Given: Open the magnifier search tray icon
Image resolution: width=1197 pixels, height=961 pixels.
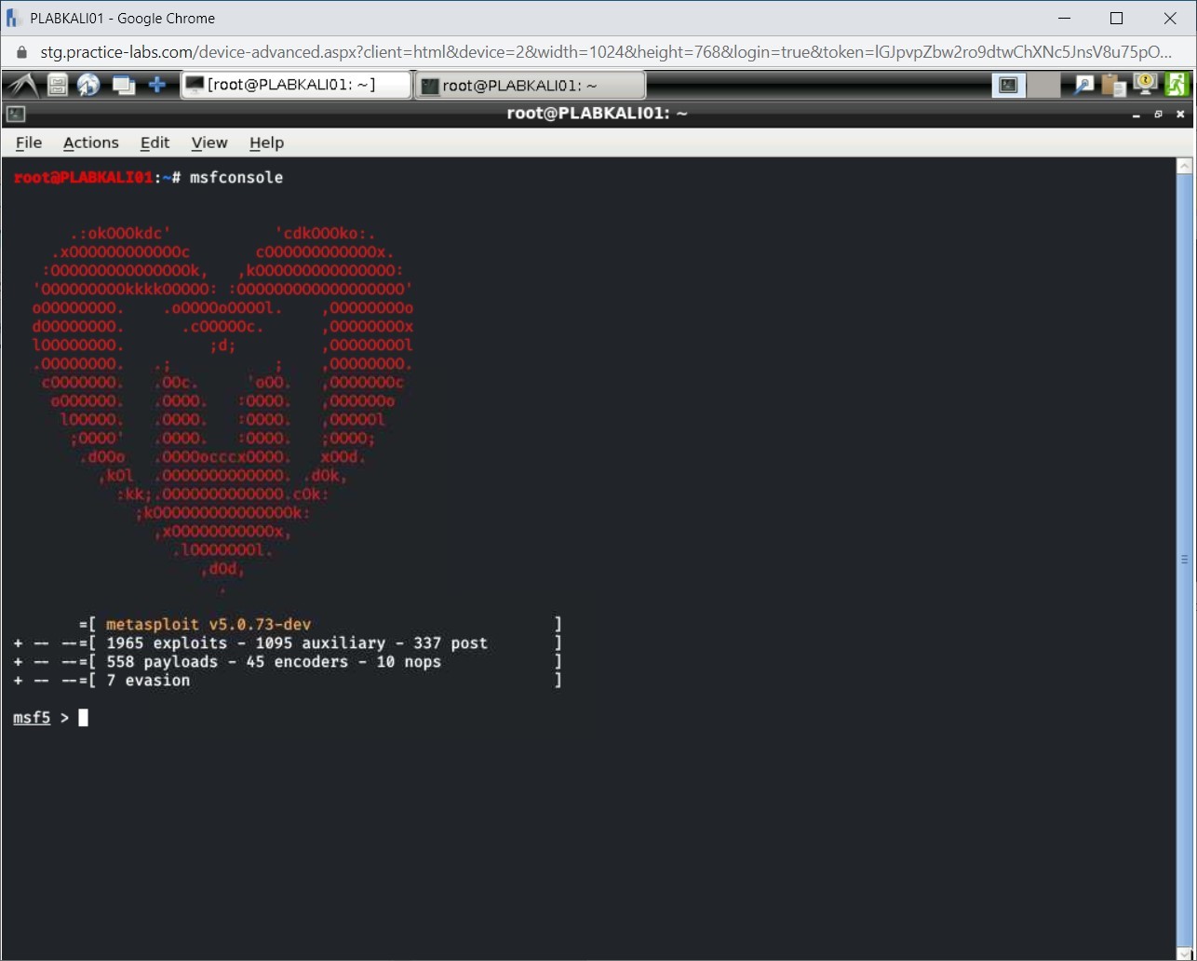Looking at the screenshot, I should click(1083, 86).
